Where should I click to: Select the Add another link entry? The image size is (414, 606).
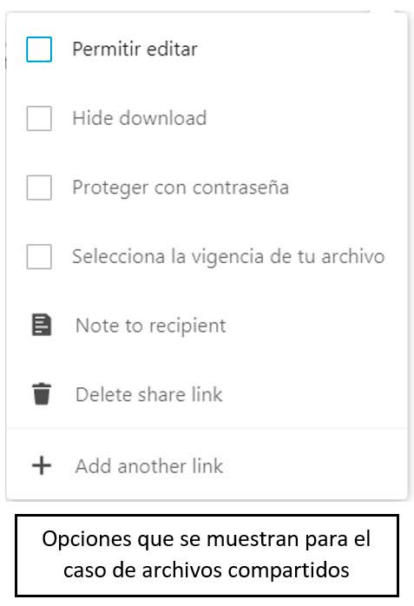207,465
